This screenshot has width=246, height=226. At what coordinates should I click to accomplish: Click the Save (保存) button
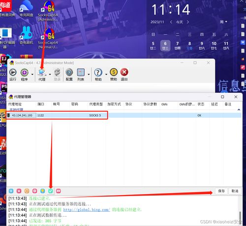[221, 191]
